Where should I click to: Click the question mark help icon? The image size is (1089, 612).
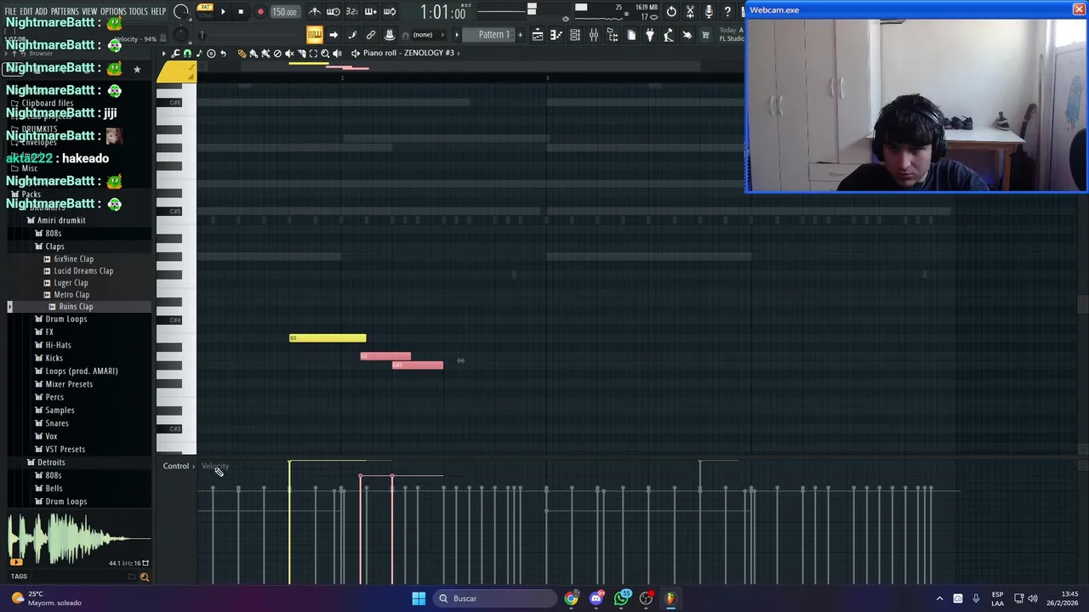[x=727, y=12]
